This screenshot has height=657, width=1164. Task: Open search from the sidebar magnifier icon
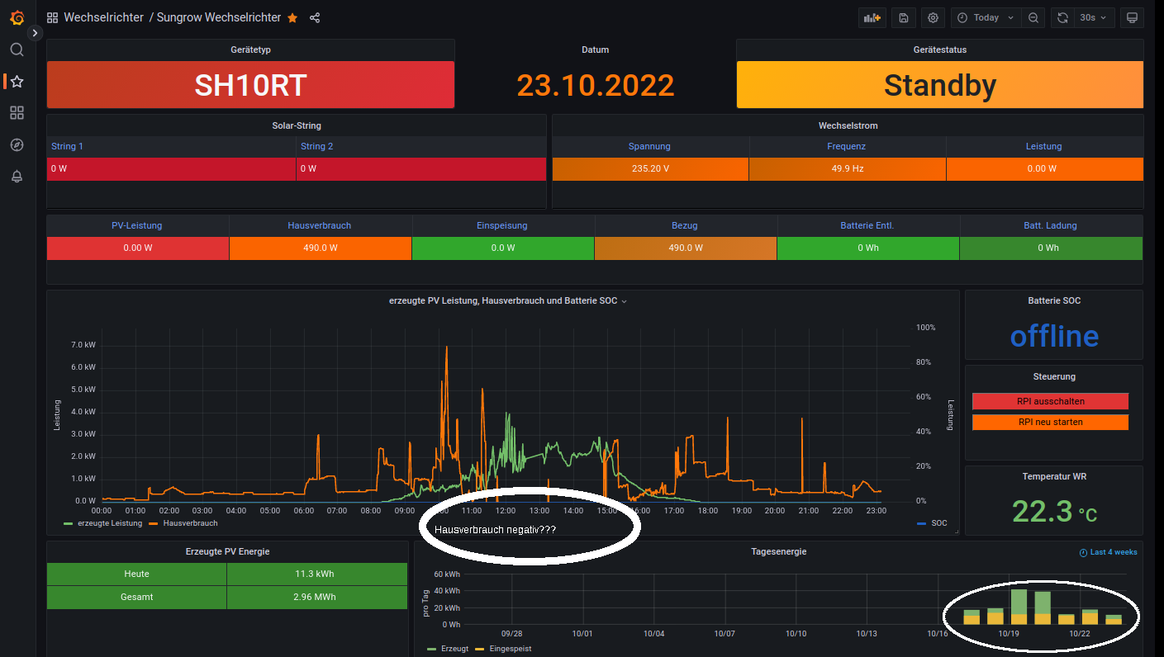click(17, 50)
